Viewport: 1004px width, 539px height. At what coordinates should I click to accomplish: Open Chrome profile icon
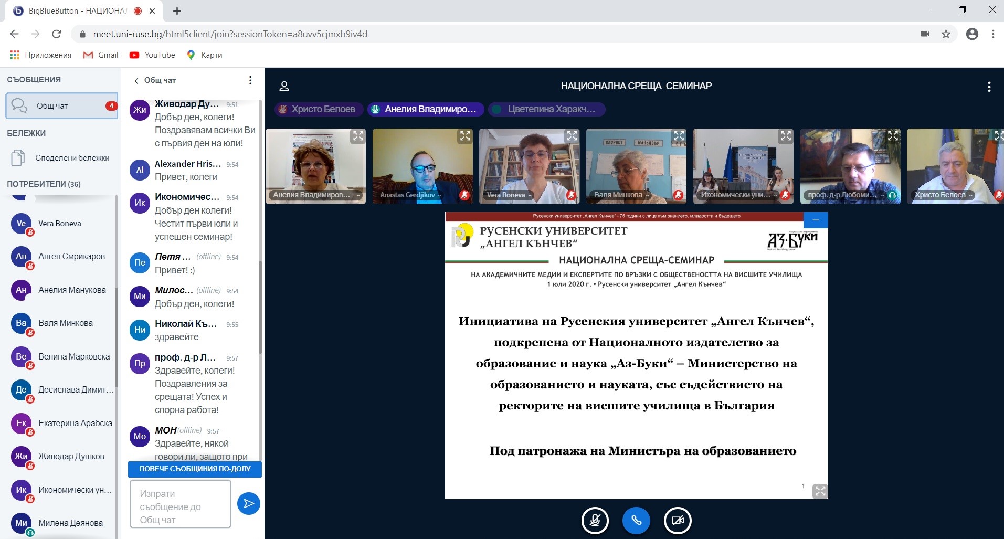coord(972,34)
